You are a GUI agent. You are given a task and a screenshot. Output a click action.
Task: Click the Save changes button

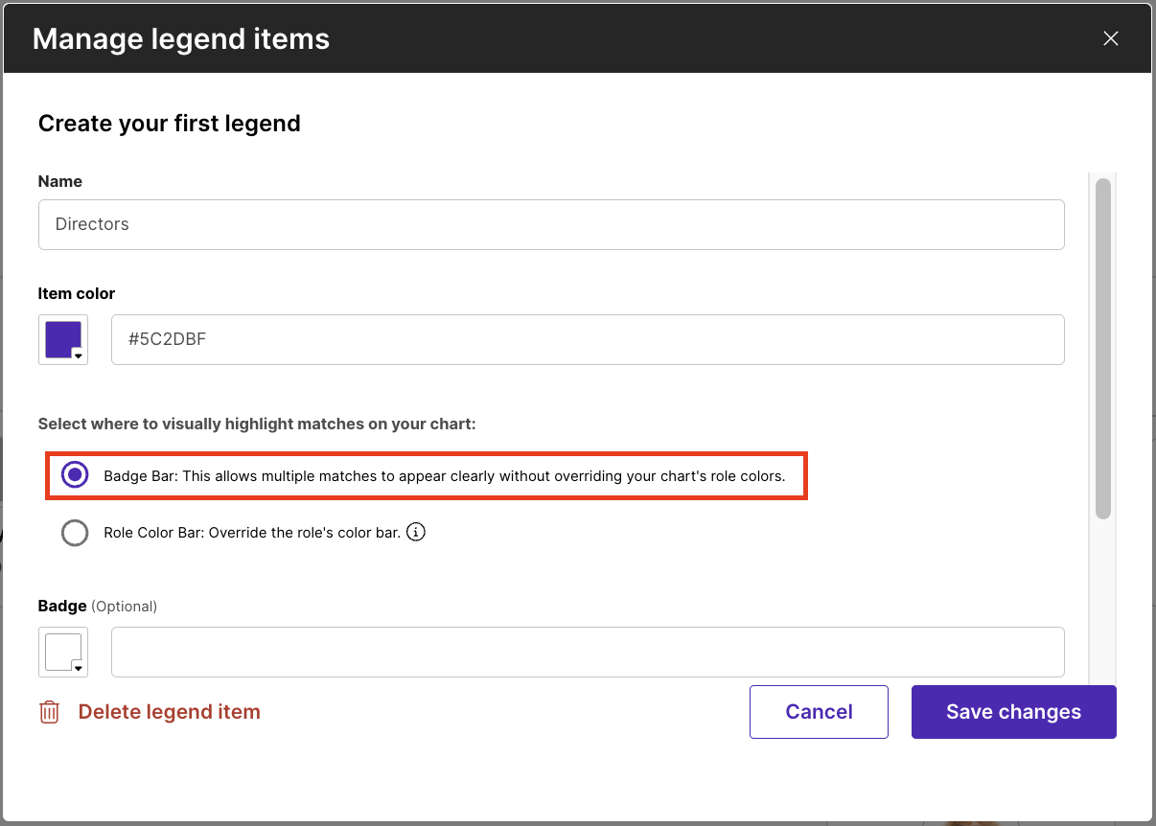coord(1014,712)
